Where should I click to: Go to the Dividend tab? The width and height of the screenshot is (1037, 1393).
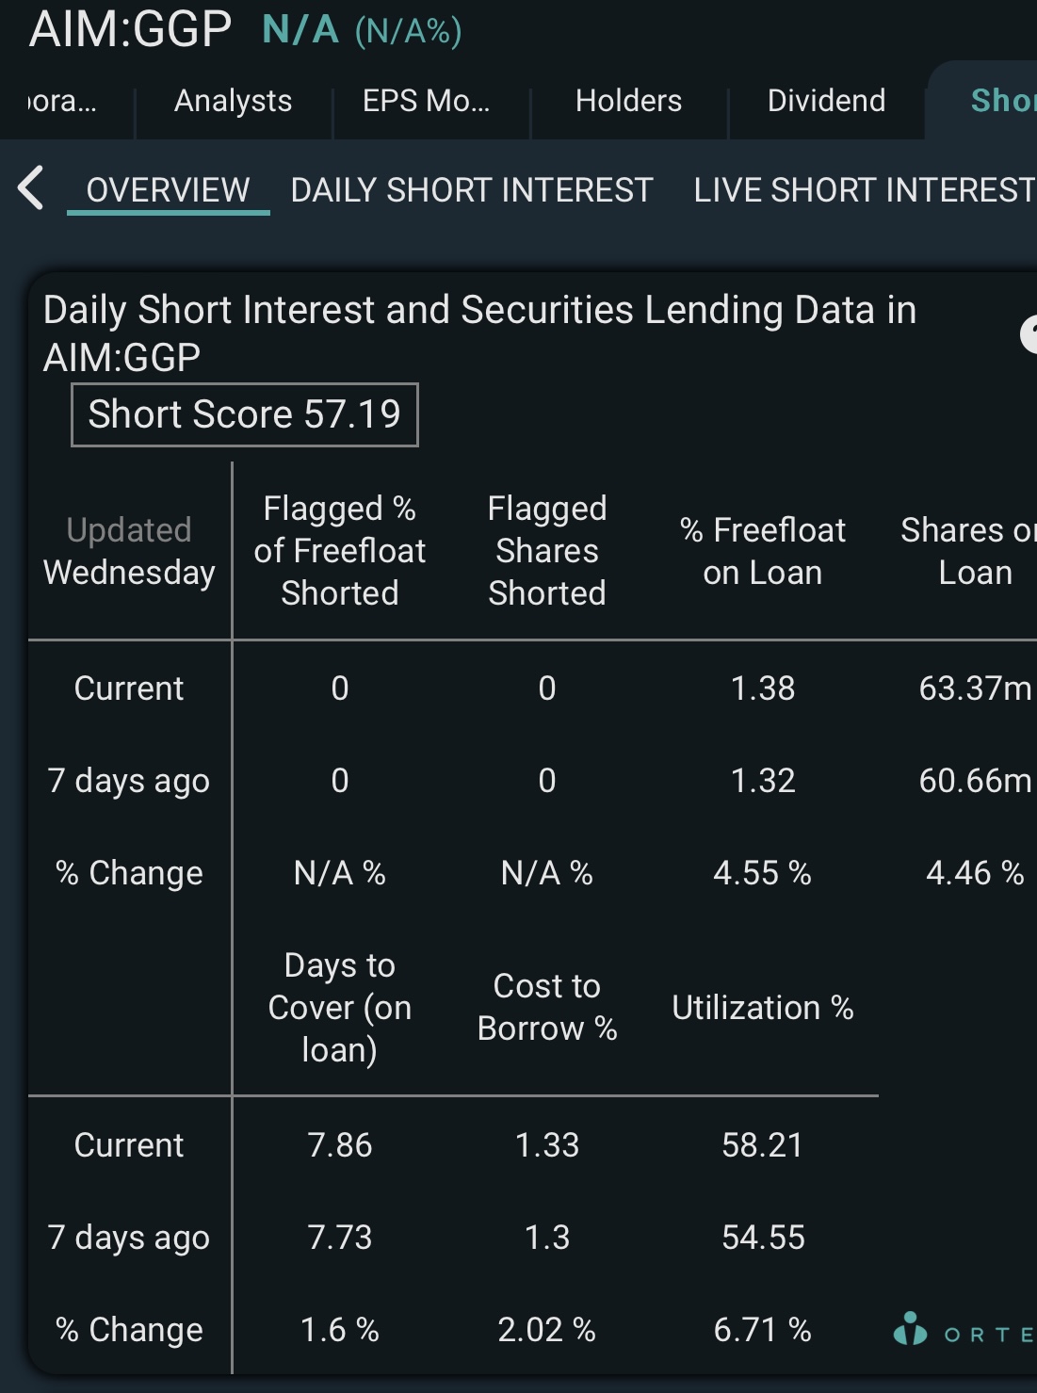coord(826,100)
